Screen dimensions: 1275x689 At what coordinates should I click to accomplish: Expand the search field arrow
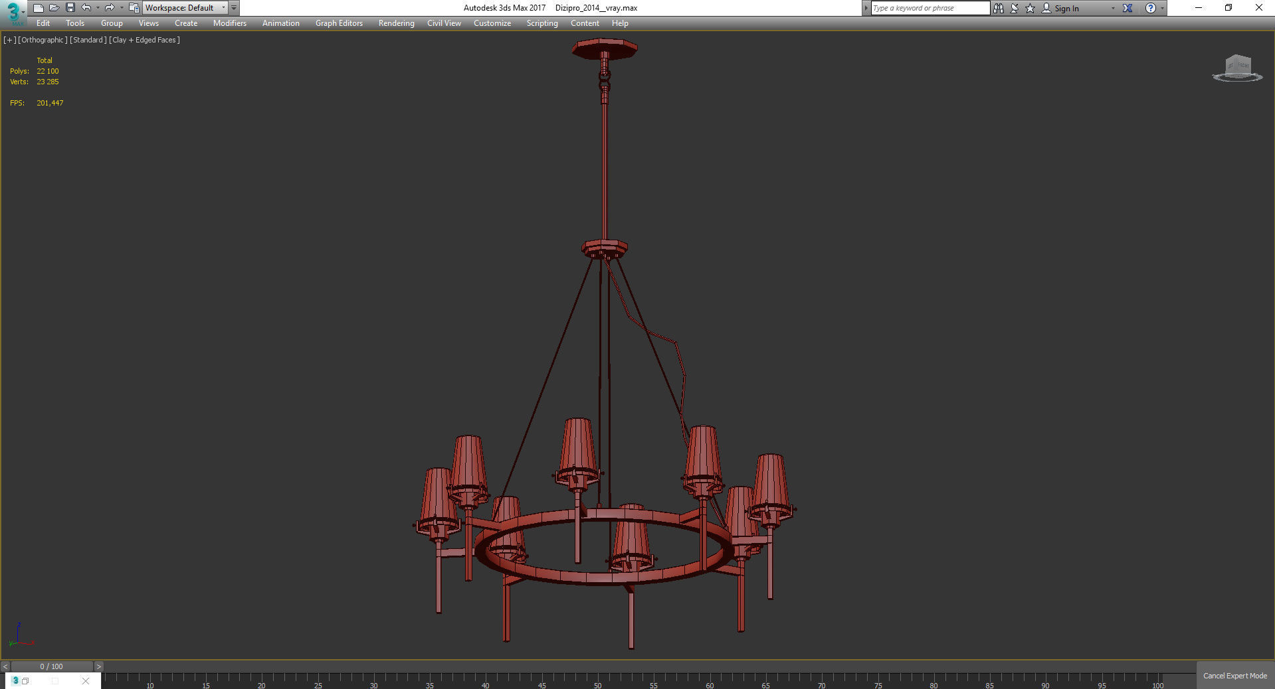coord(866,8)
